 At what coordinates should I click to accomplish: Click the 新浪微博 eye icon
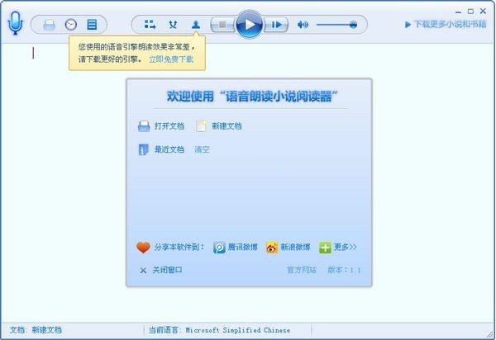pyautogui.click(x=272, y=248)
